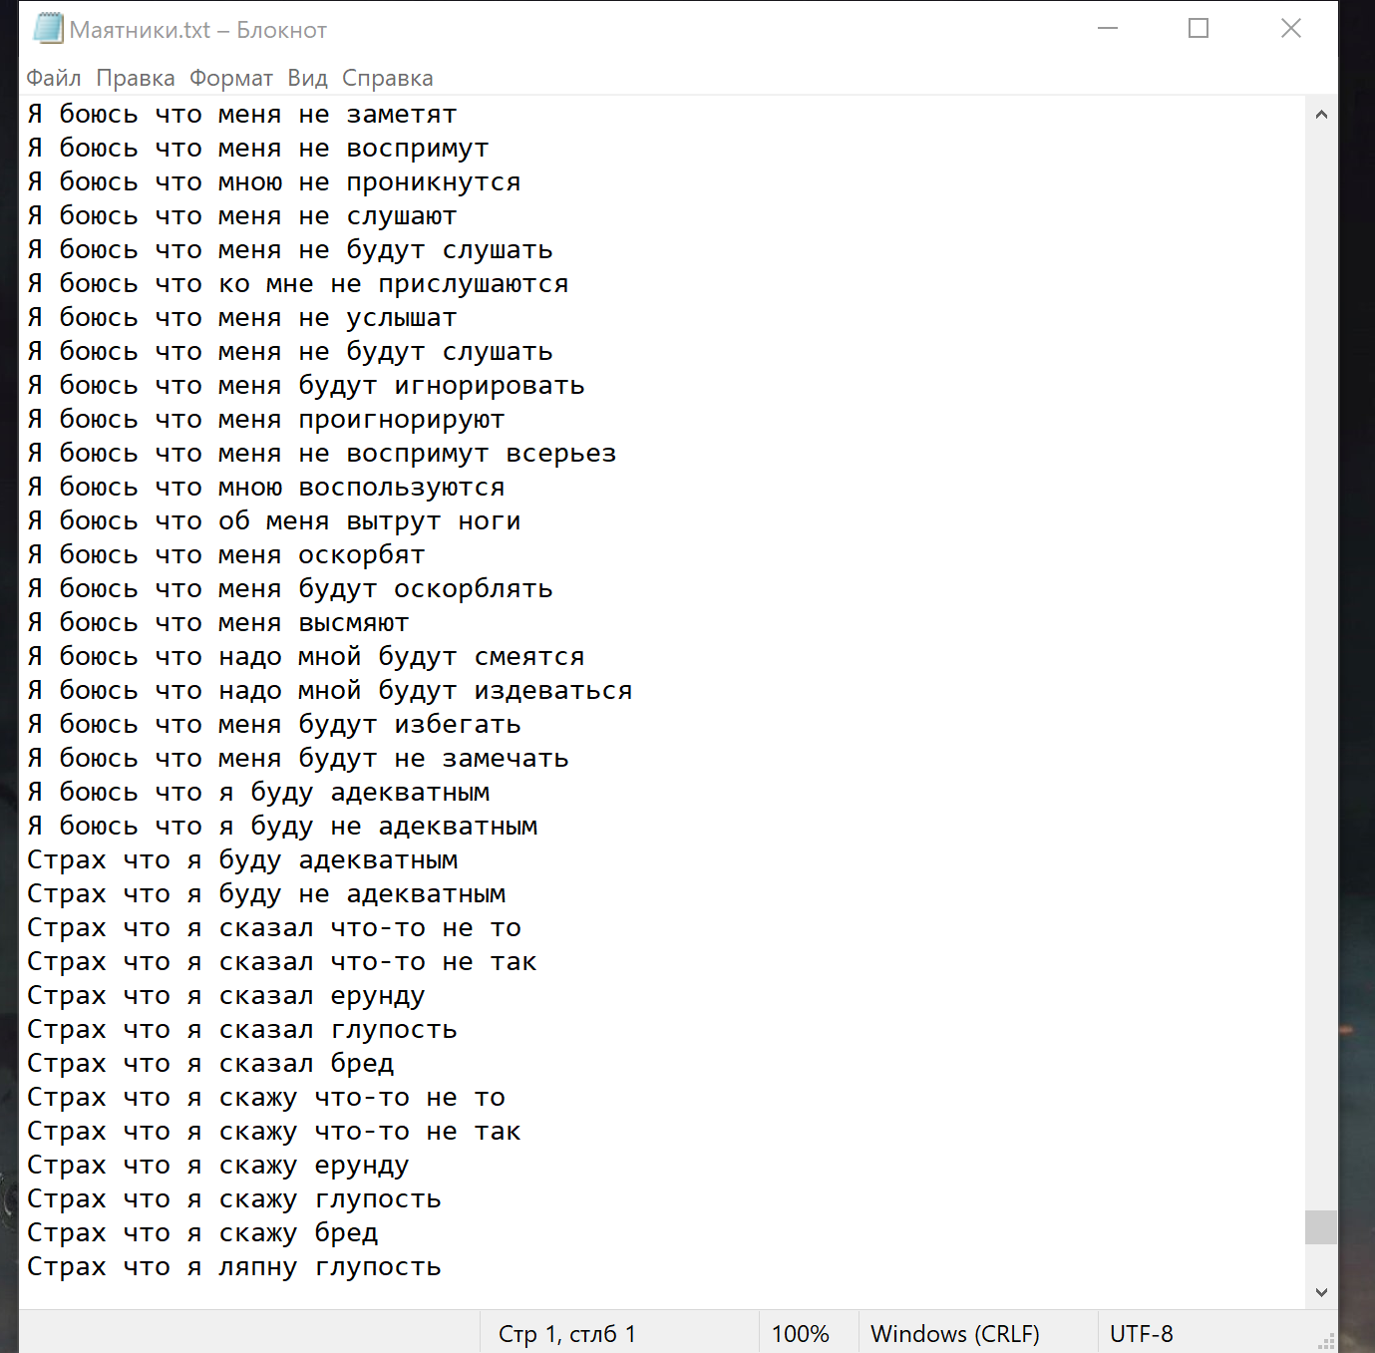Click line 'Я боюсь что я буду адекватным'
1375x1353 pixels.
pyautogui.click(x=258, y=793)
